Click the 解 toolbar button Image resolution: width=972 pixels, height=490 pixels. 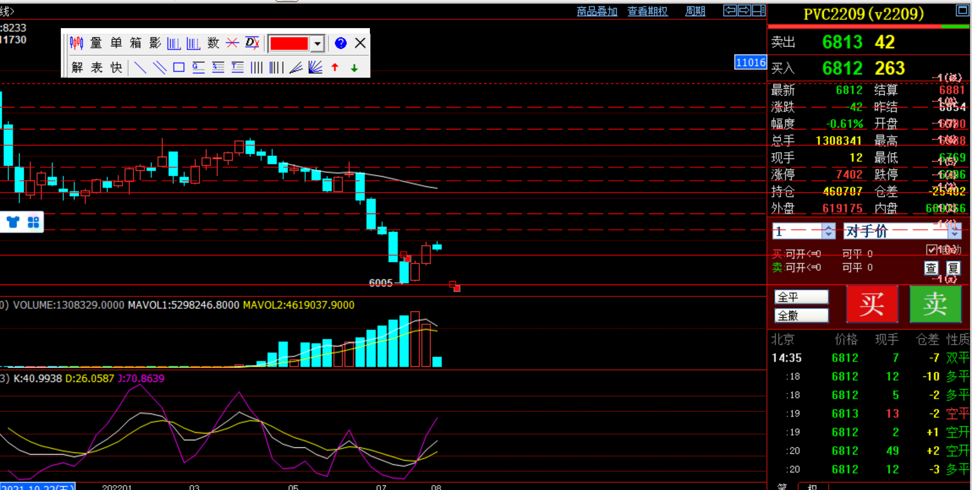[x=77, y=68]
